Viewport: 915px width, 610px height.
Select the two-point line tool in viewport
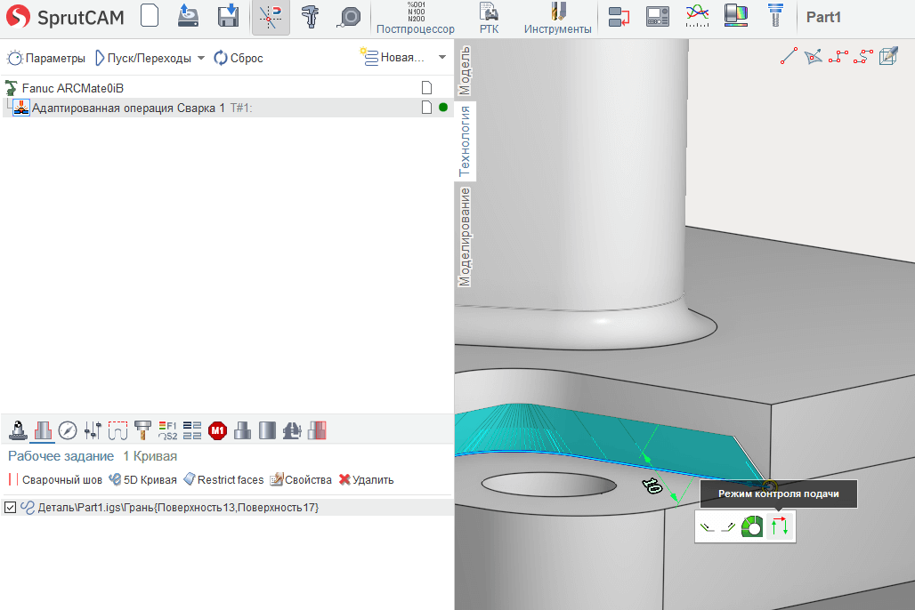tap(789, 56)
